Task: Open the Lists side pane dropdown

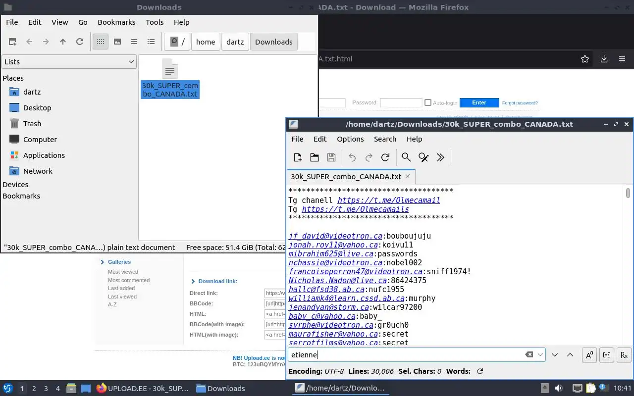Action: click(69, 62)
